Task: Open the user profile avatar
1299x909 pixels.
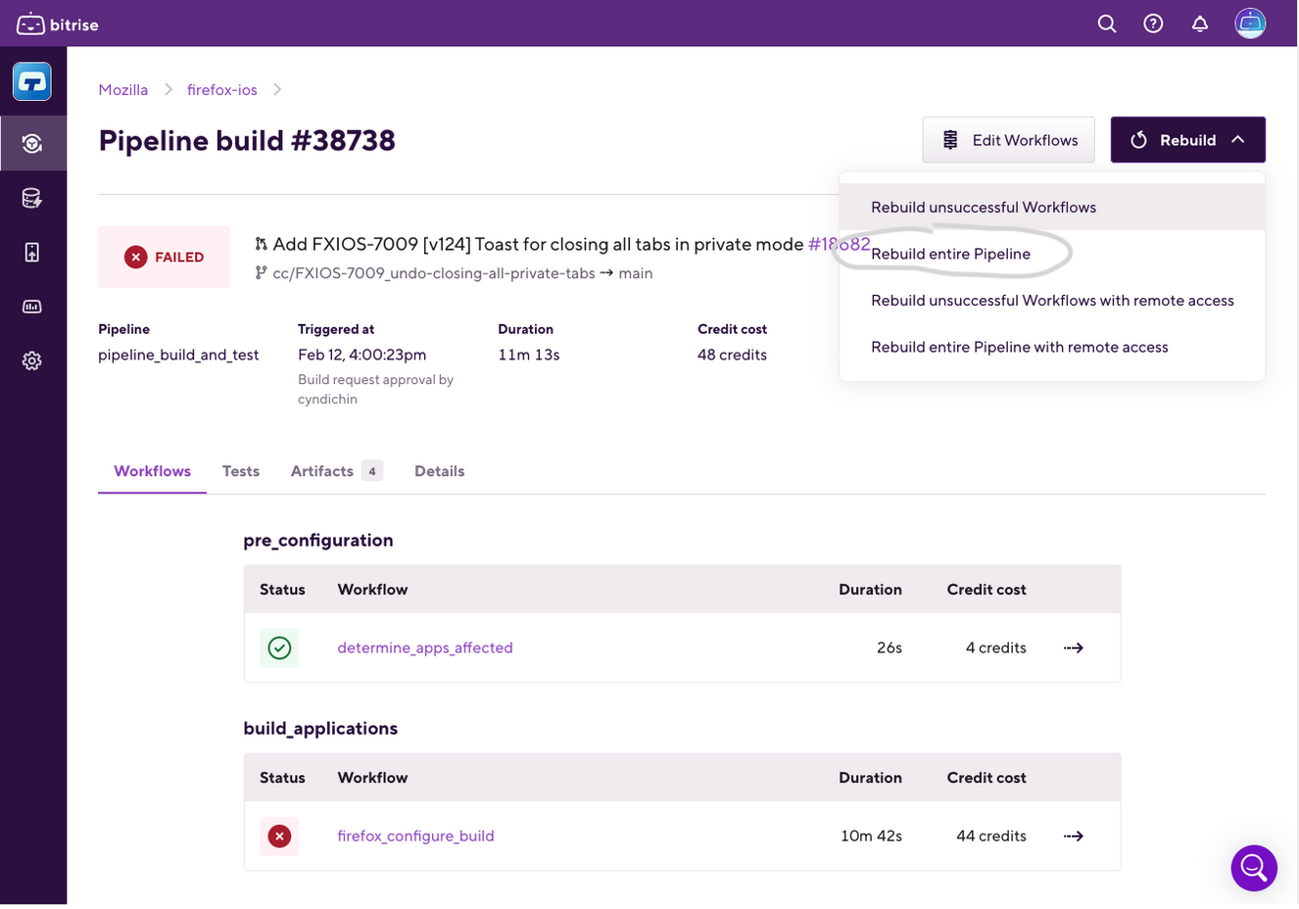Action: pyautogui.click(x=1250, y=24)
